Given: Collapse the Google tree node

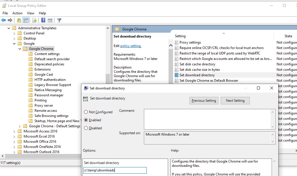Looking at the screenshot, I should [x=14, y=44].
